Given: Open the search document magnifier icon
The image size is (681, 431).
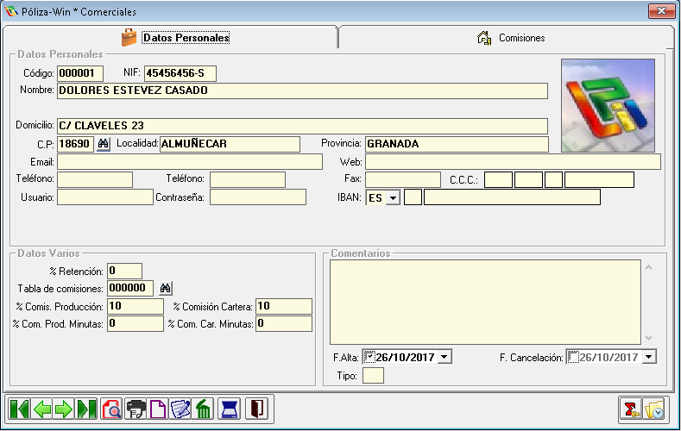Looking at the screenshot, I should [x=111, y=409].
